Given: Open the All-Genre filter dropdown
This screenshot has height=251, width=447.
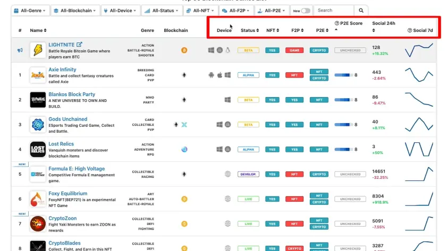Looking at the screenshot, I should (x=30, y=11).
